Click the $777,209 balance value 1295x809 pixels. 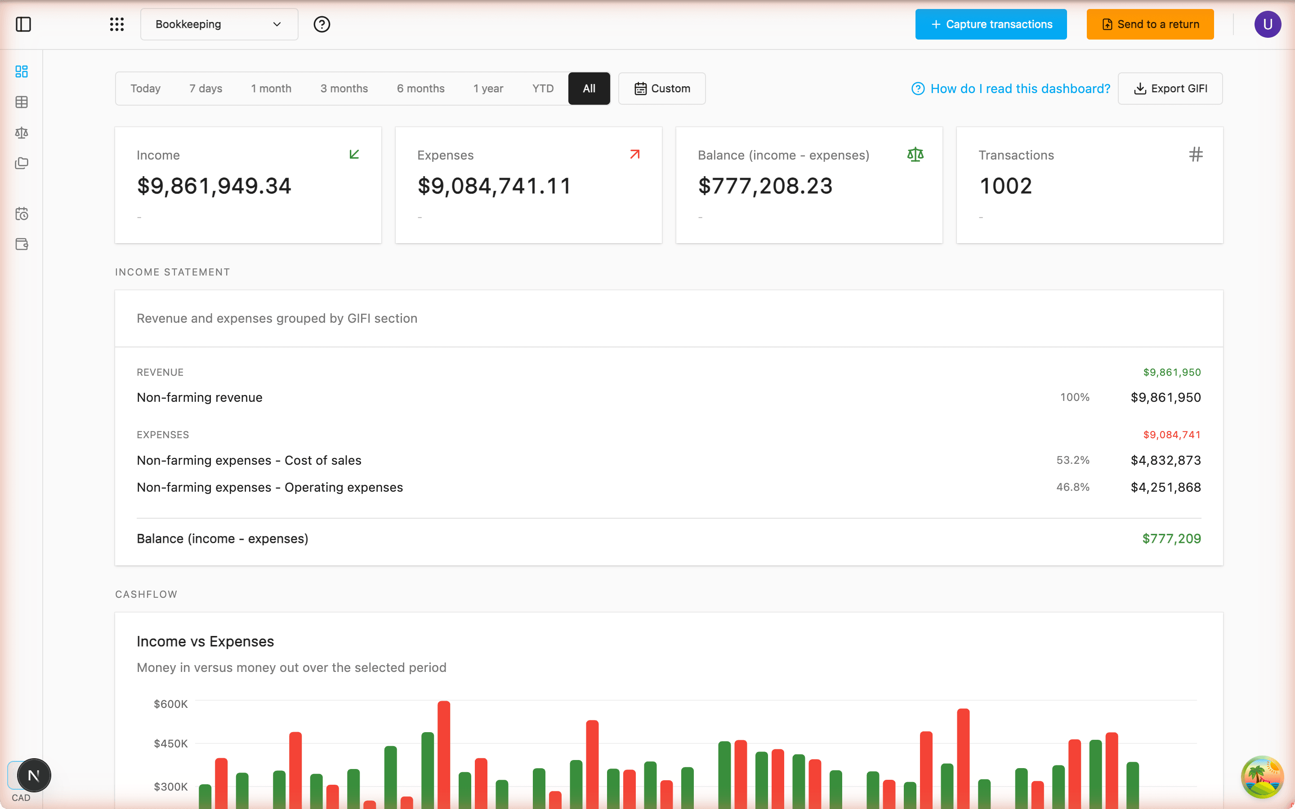(1171, 539)
